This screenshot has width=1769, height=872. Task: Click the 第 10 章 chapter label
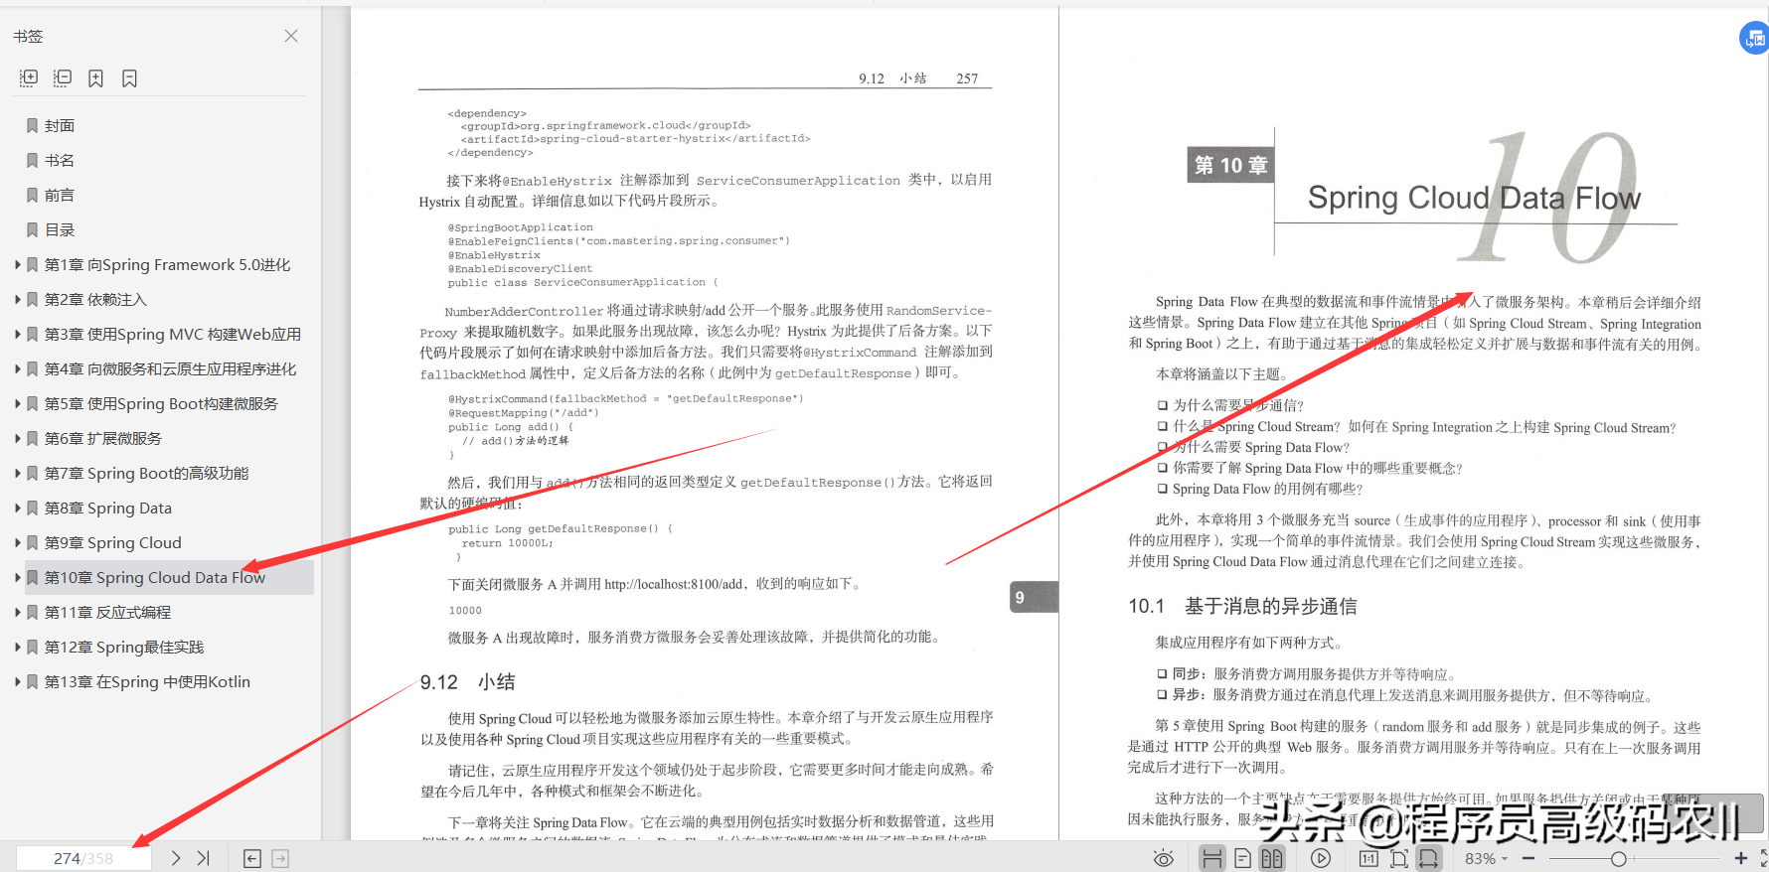tap(1230, 165)
